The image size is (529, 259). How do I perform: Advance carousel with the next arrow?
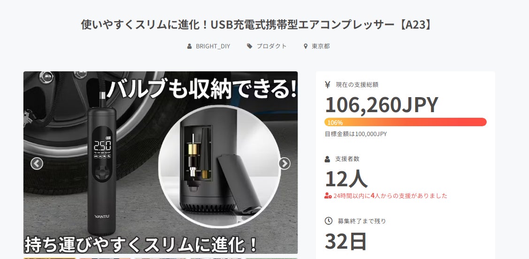[284, 164]
